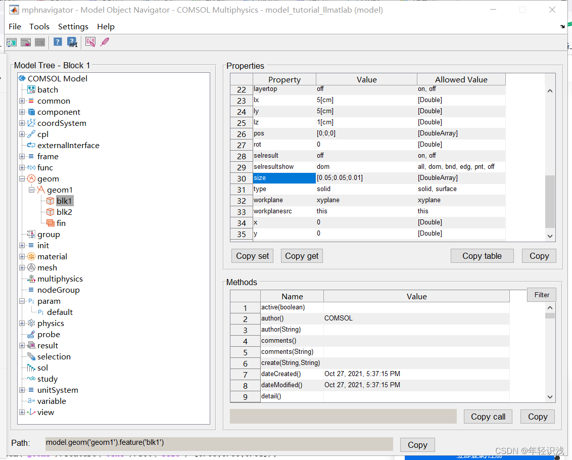Viewport: 572px width, 460px height.
Task: Open the File menu
Action: tap(15, 27)
